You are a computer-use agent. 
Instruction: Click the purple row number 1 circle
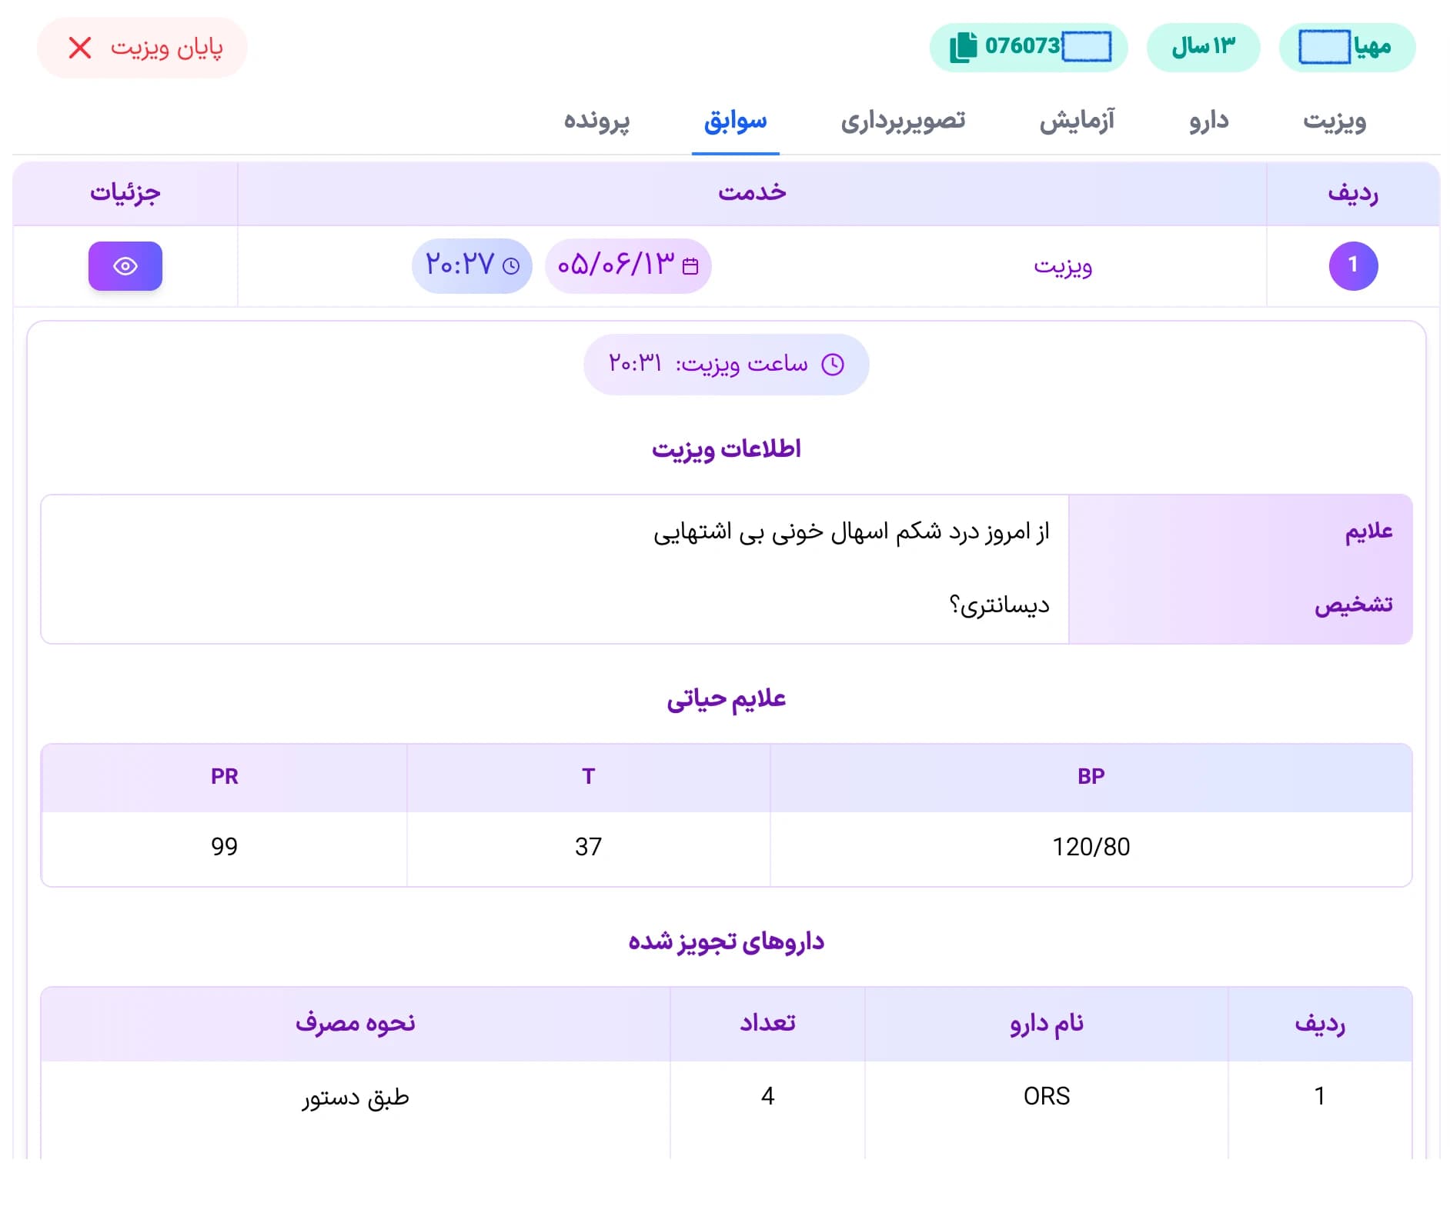coord(1353,265)
